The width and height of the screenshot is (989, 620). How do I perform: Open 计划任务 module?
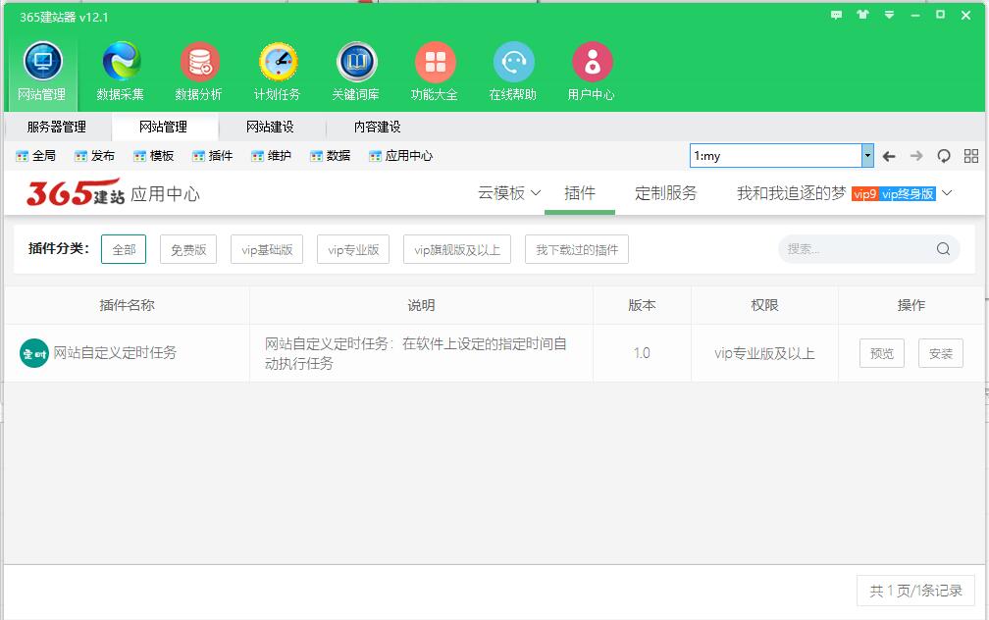pos(278,72)
